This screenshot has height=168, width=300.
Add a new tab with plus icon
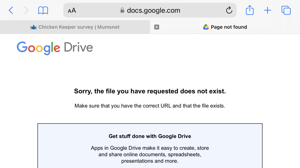pos(267,11)
